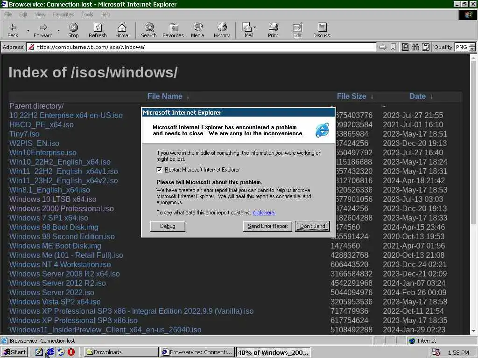Image resolution: width=478 pixels, height=358 pixels.
Task: Sort listing by Date header
Action: pyautogui.click(x=417, y=96)
